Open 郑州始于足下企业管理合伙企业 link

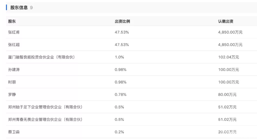coord(45,107)
